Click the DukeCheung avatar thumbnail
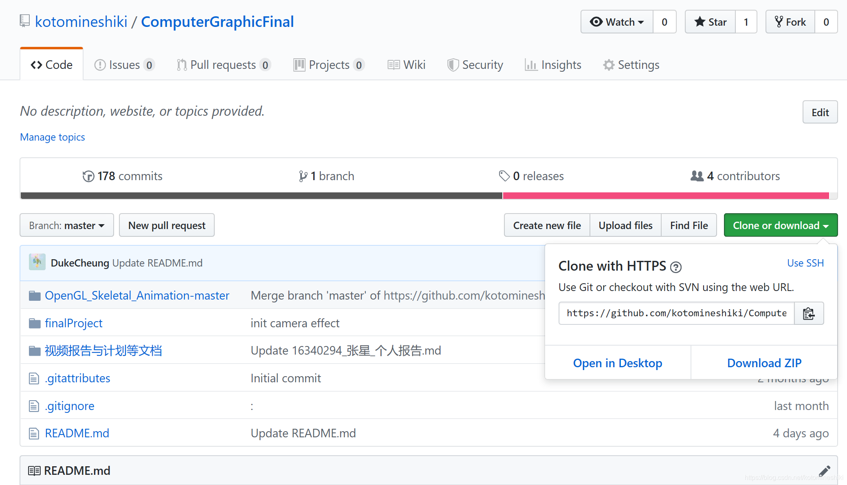Image resolution: width=847 pixels, height=485 pixels. [x=37, y=262]
